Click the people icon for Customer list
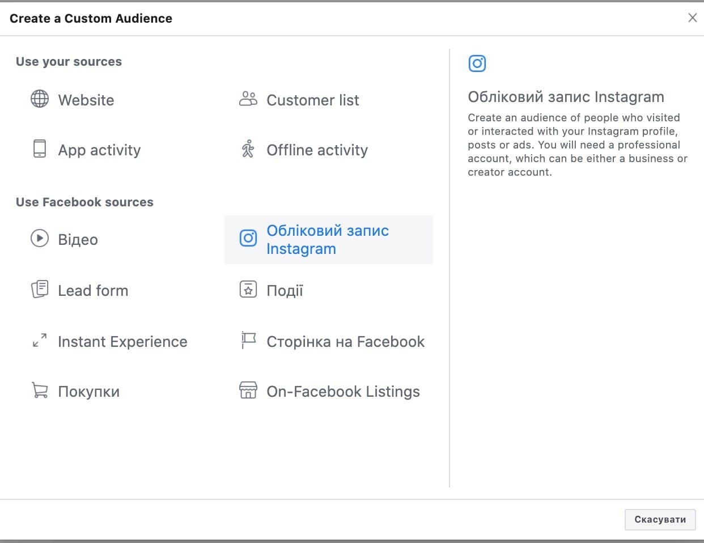Screen dimensions: 704x543 click(x=248, y=99)
